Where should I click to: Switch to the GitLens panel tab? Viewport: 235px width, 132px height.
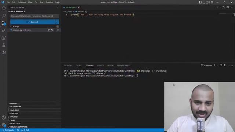pos(111,65)
